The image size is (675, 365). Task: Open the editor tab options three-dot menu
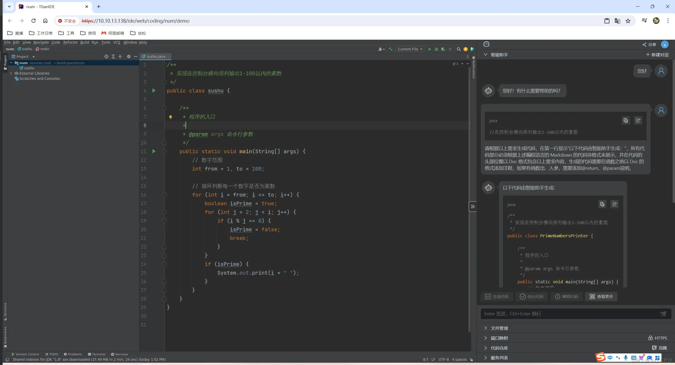[468, 56]
